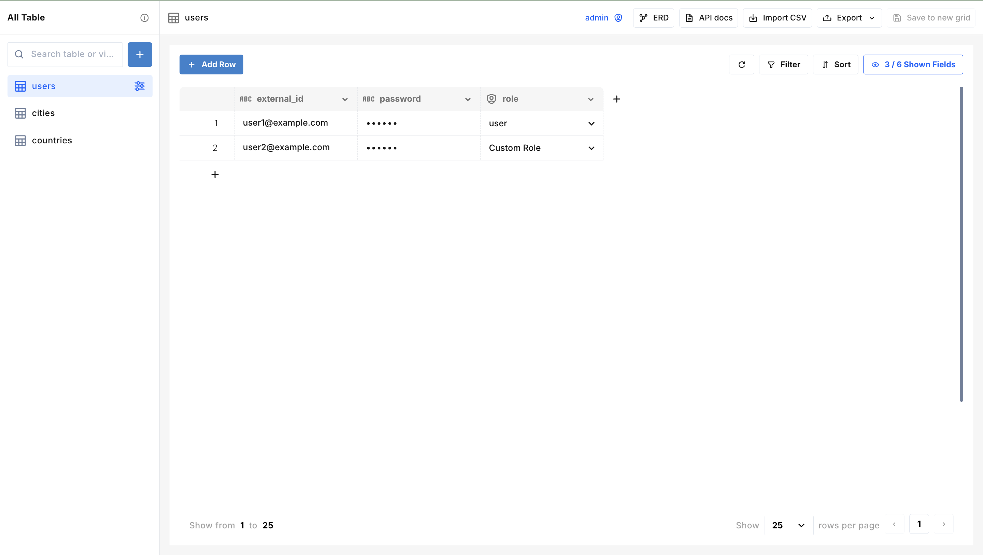Click the plus icon to add a column

click(616, 99)
